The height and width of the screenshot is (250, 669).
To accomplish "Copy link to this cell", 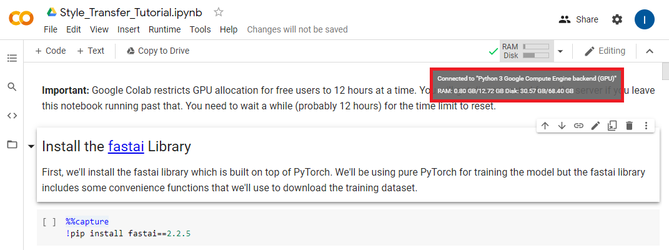I will (579, 126).
